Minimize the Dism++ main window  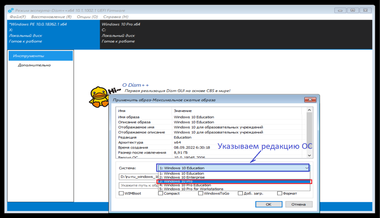pos(340,10)
